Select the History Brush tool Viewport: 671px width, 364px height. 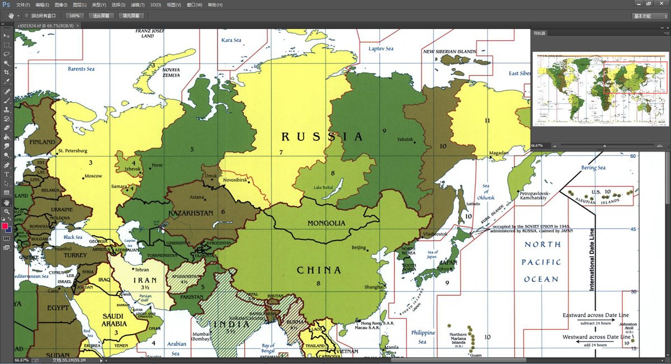[x=7, y=119]
